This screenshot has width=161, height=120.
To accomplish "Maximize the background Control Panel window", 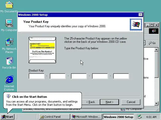I will [x=152, y=25].
